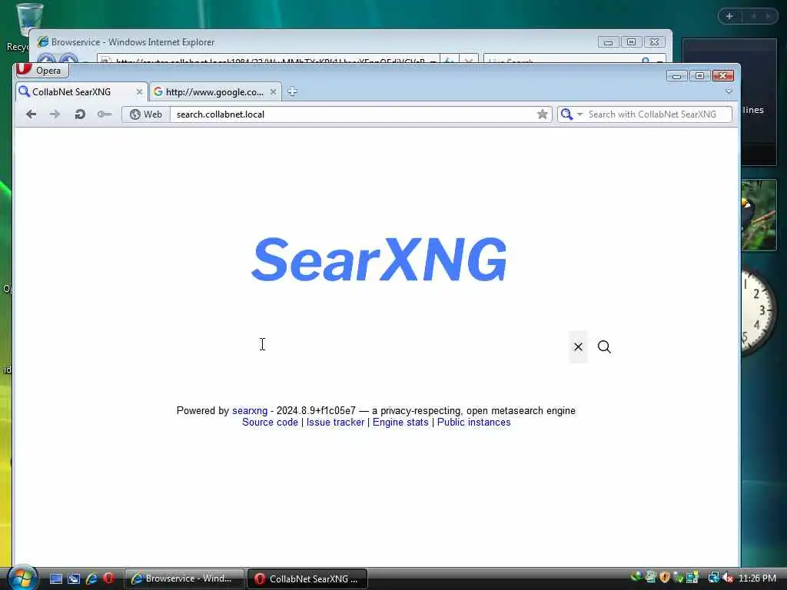Launch Internet Explorer from quick launch
Image resolution: width=787 pixels, height=590 pixels.
tap(91, 578)
